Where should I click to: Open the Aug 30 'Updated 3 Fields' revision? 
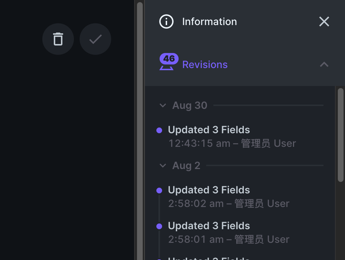209,130
